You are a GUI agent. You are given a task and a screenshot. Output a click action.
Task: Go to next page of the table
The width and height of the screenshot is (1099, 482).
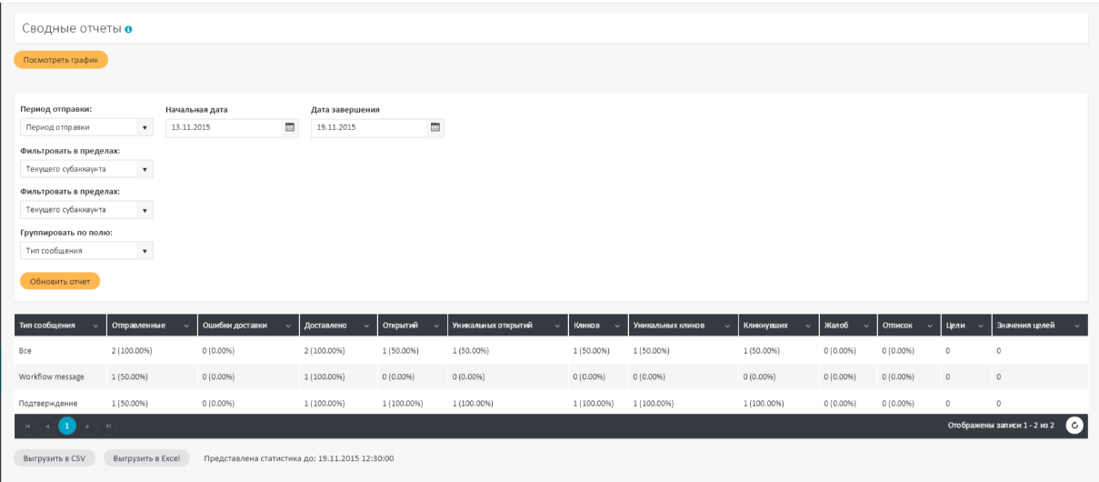point(87,426)
